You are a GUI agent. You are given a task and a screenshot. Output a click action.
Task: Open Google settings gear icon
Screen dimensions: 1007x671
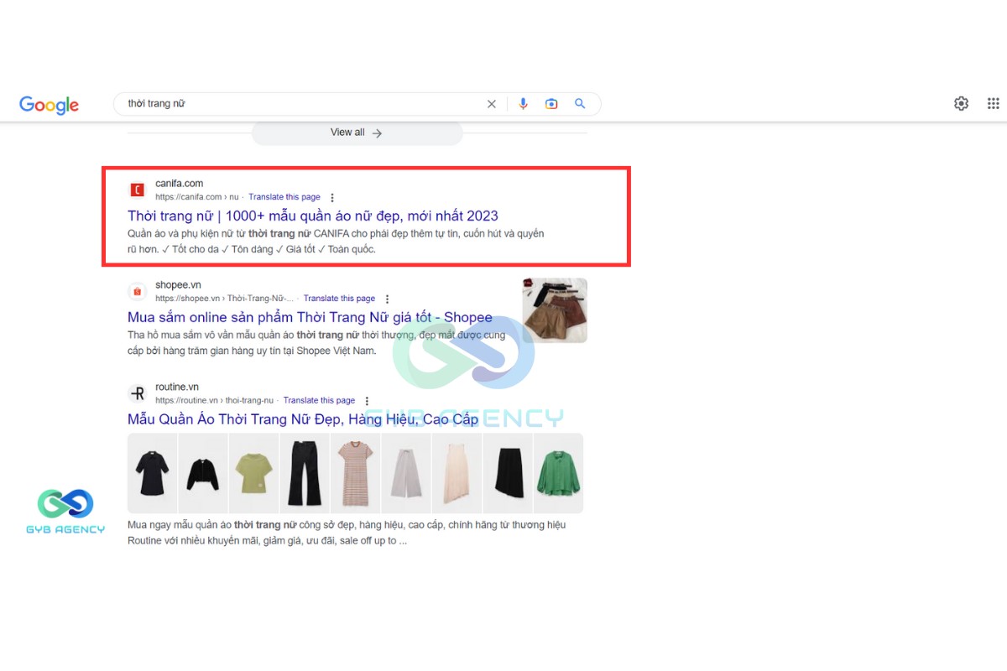tap(961, 103)
